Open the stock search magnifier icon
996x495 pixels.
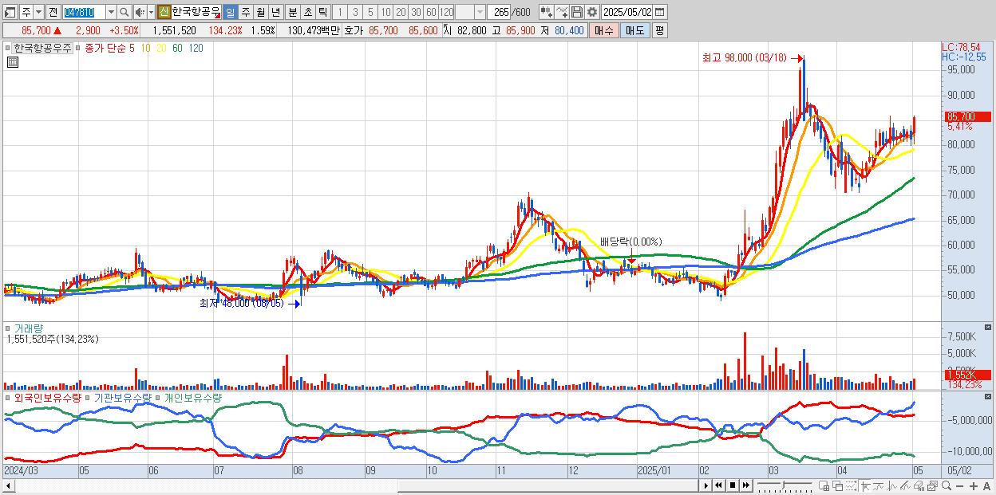pyautogui.click(x=125, y=13)
